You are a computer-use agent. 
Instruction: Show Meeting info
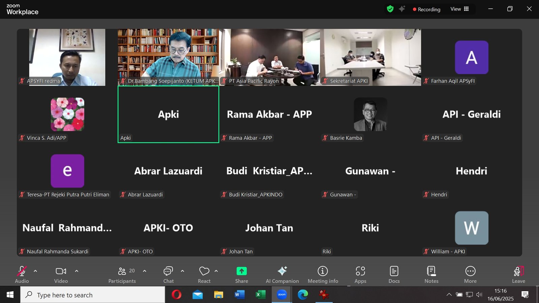pyautogui.click(x=323, y=274)
